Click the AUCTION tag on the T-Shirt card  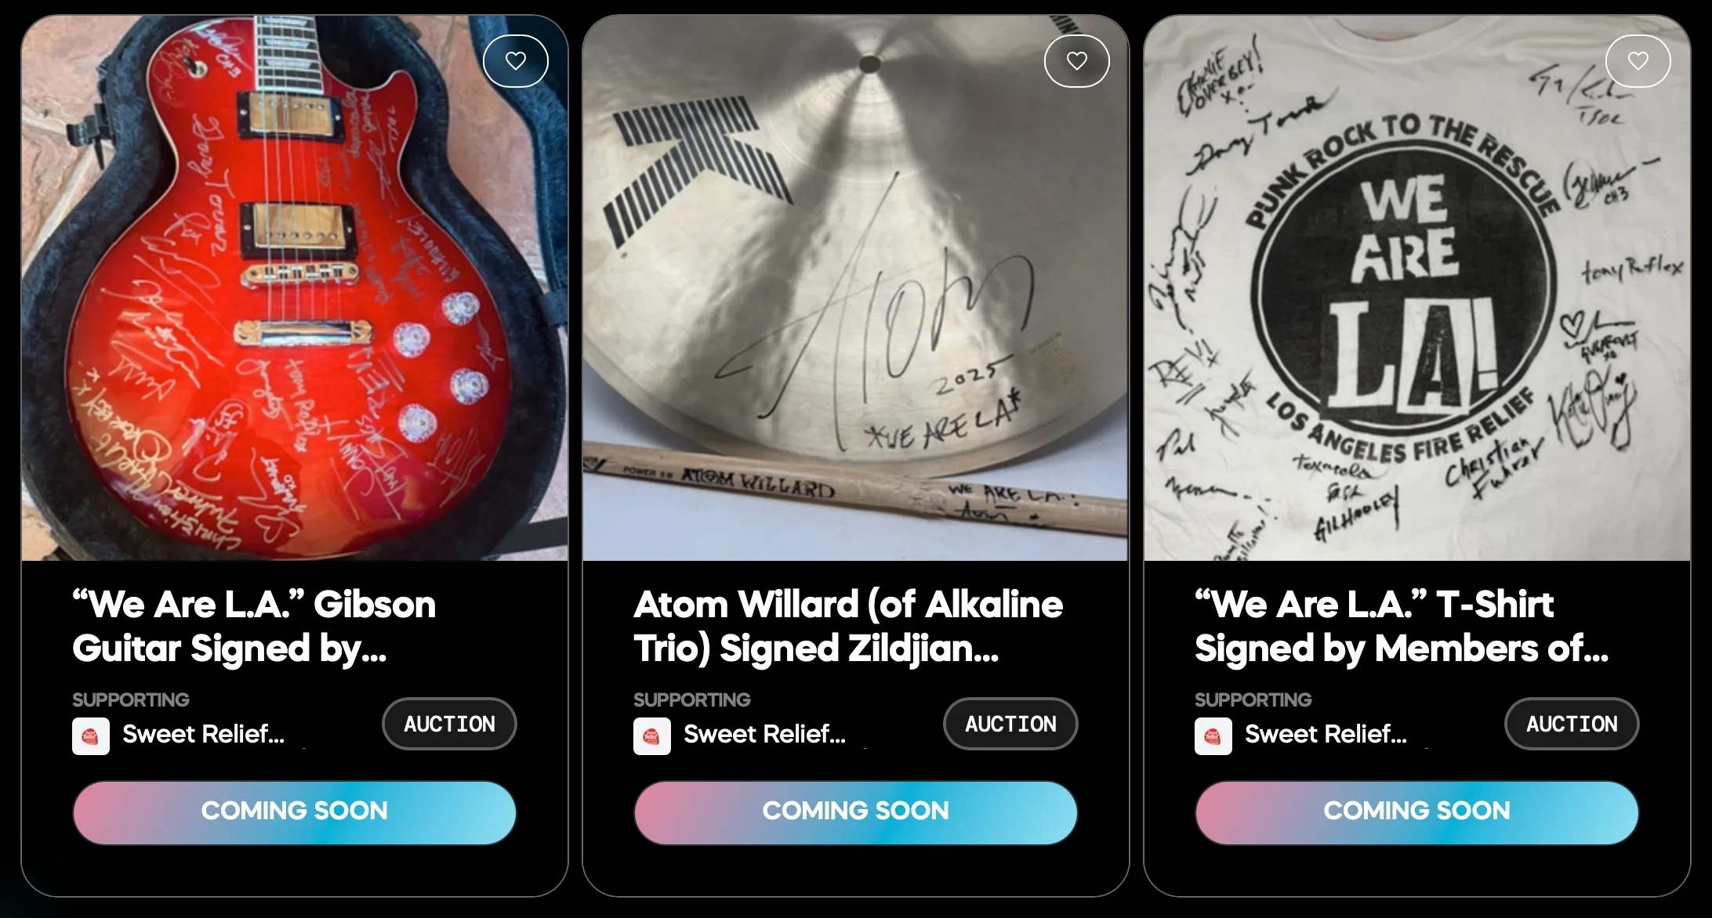(x=1572, y=724)
